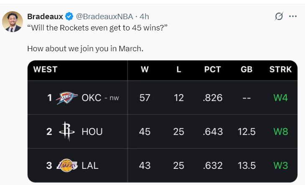Open the @BradeauxNBA handle link
This screenshot has height=185, width=305.
[x=104, y=17]
